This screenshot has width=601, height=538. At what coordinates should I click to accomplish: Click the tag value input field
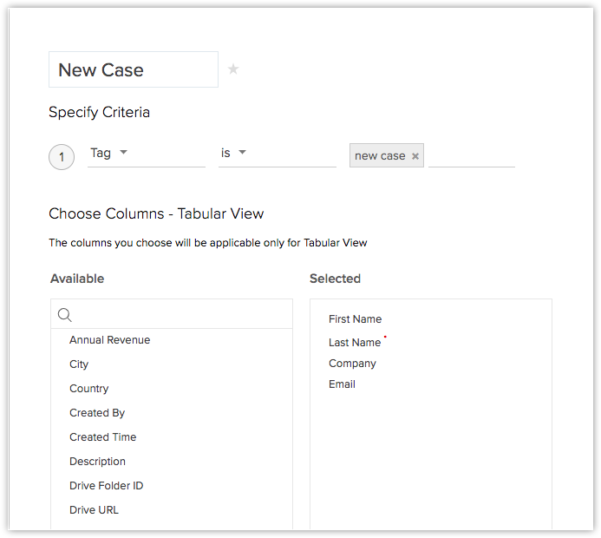tap(471, 156)
